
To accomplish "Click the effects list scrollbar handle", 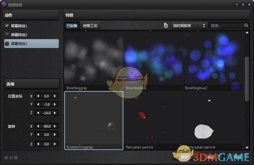I will [x=247, y=79].
